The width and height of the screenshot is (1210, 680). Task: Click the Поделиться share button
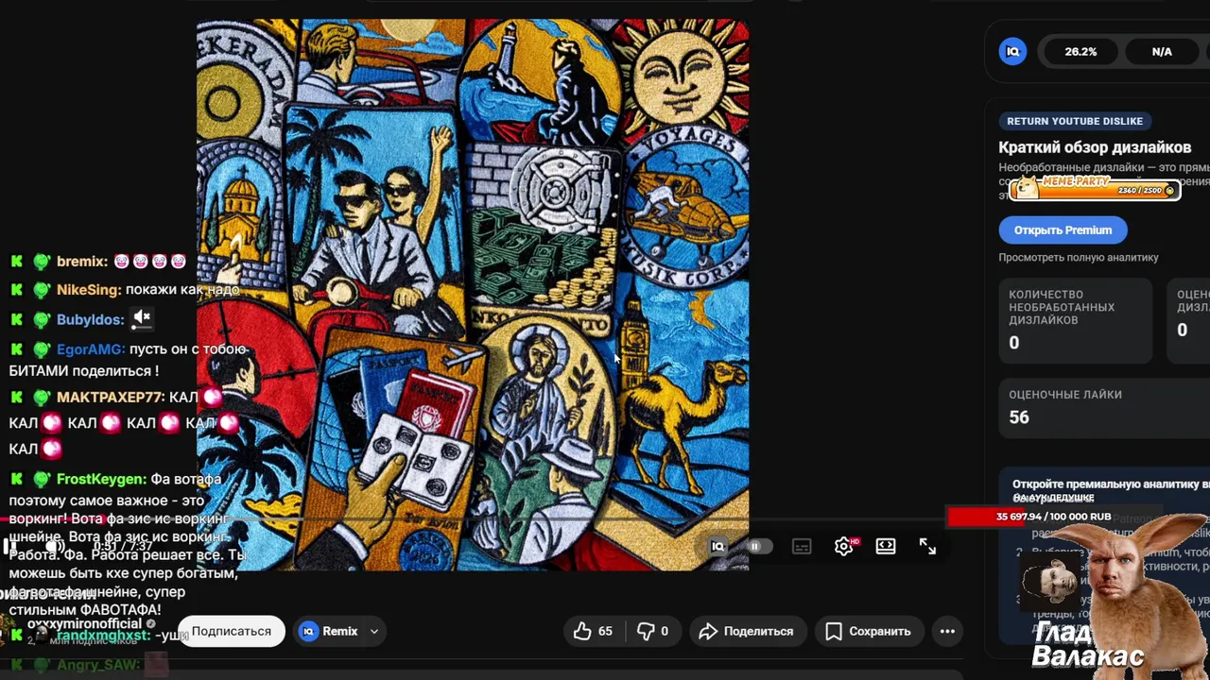pos(746,631)
